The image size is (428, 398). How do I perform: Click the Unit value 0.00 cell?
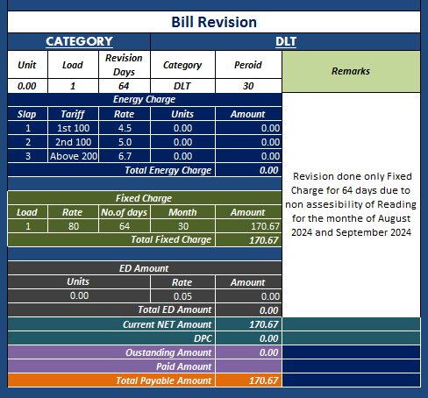pos(27,86)
